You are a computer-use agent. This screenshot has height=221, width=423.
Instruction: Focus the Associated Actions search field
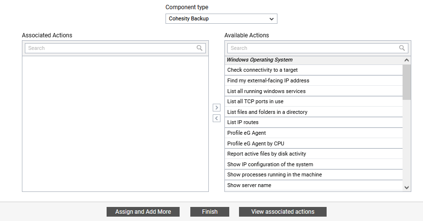pos(115,48)
